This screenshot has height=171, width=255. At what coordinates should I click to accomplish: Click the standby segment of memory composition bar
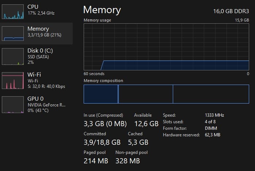coord(145,94)
